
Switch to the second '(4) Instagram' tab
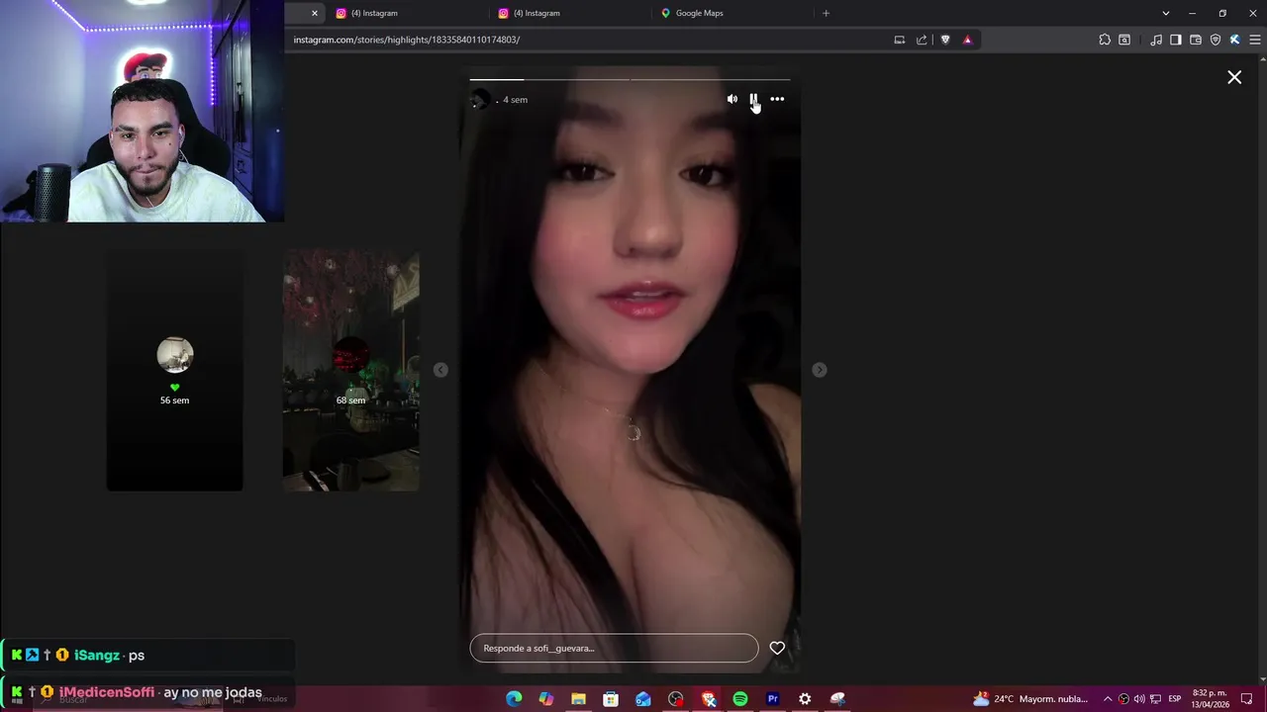pyautogui.click(x=536, y=13)
